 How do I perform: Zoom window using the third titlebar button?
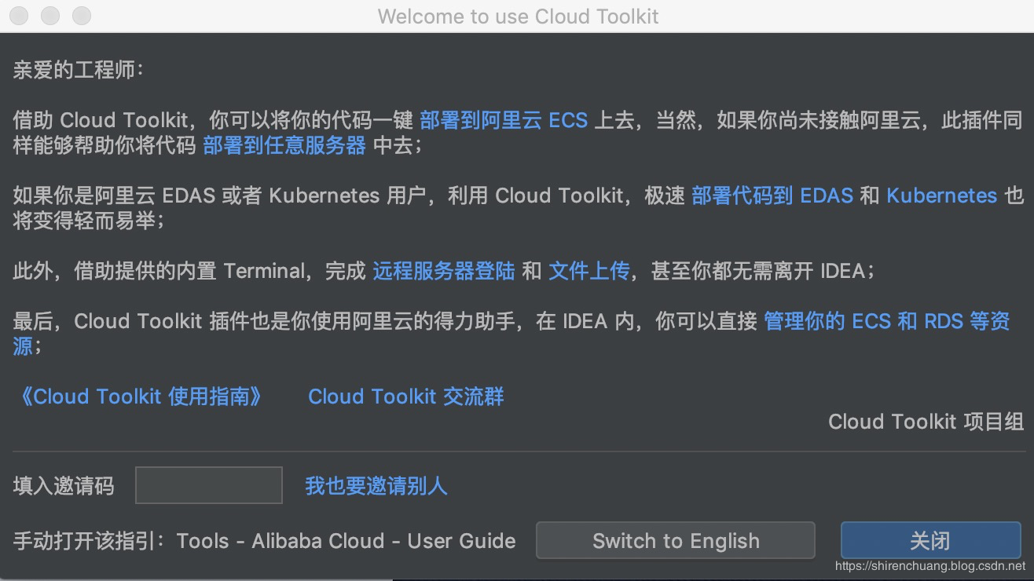pos(81,16)
